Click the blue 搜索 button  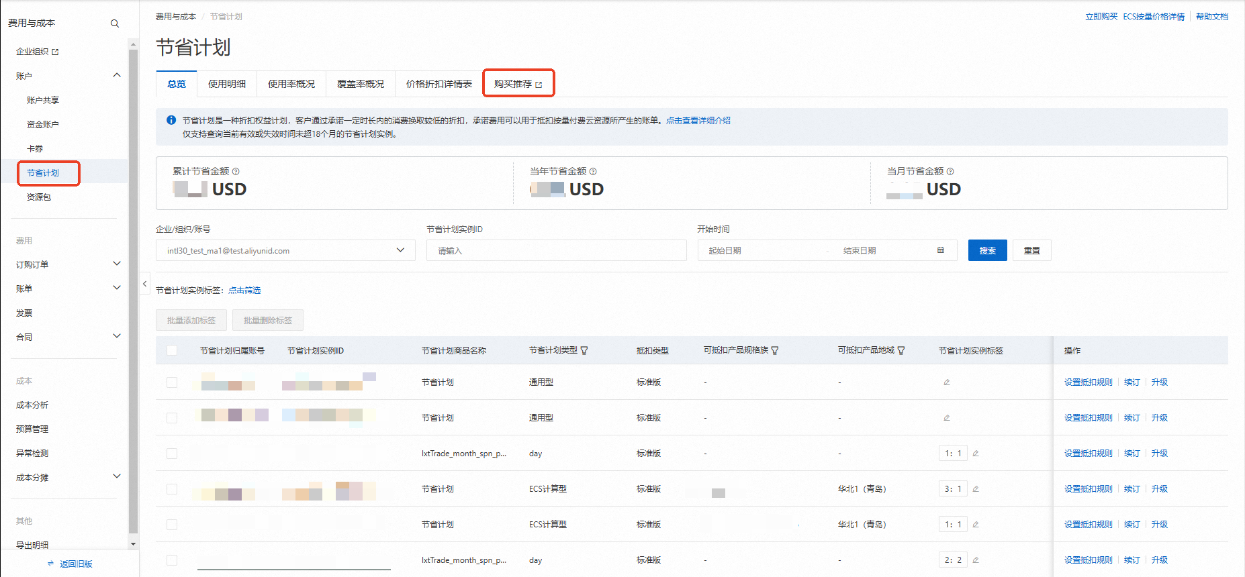tap(988, 250)
